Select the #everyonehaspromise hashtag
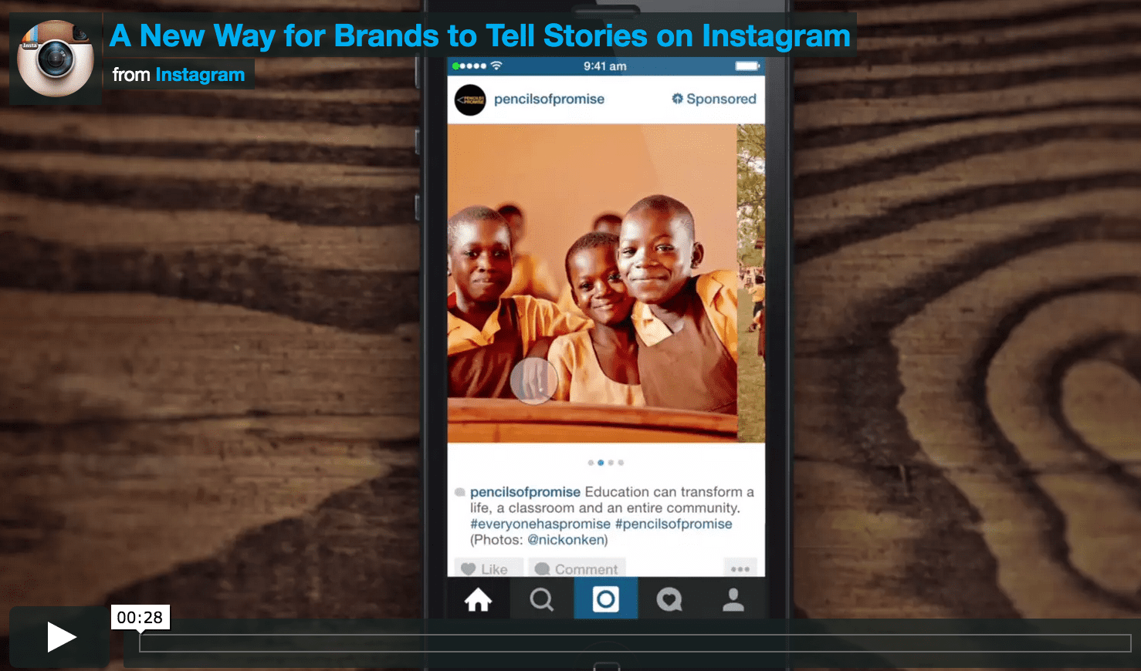Screen dimensions: 1141x671 [540, 524]
